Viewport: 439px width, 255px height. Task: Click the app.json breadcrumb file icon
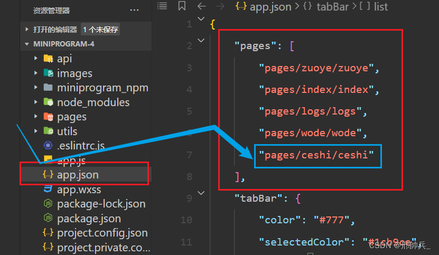click(241, 6)
